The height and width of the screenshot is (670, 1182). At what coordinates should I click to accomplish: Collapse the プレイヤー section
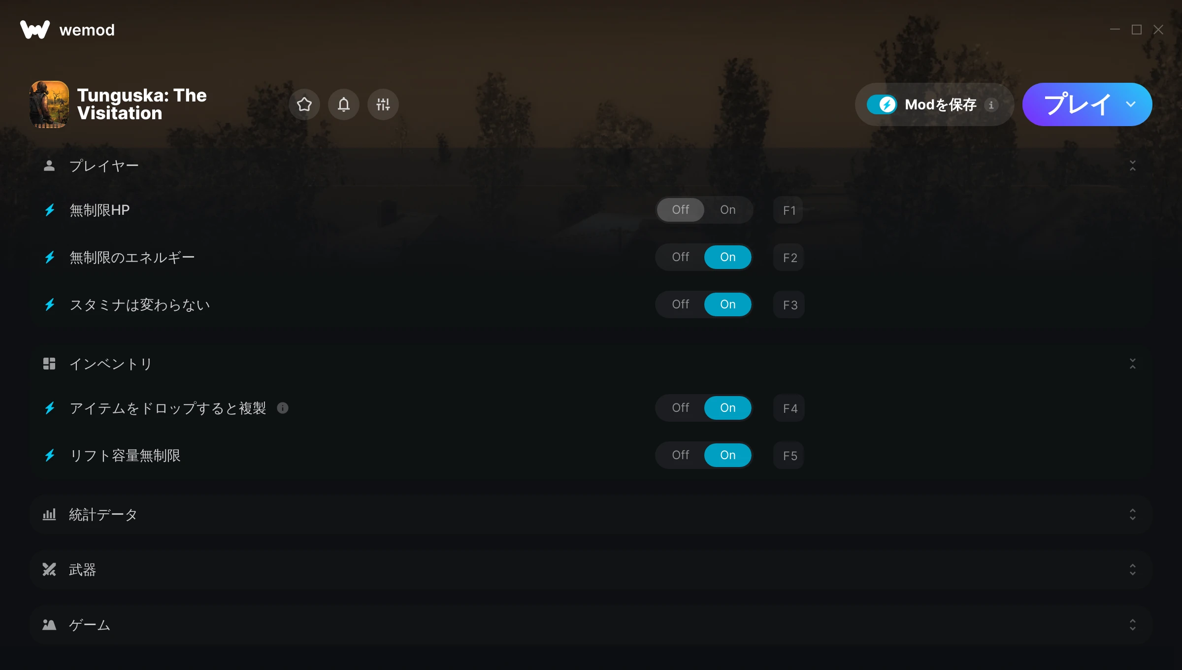(1133, 166)
